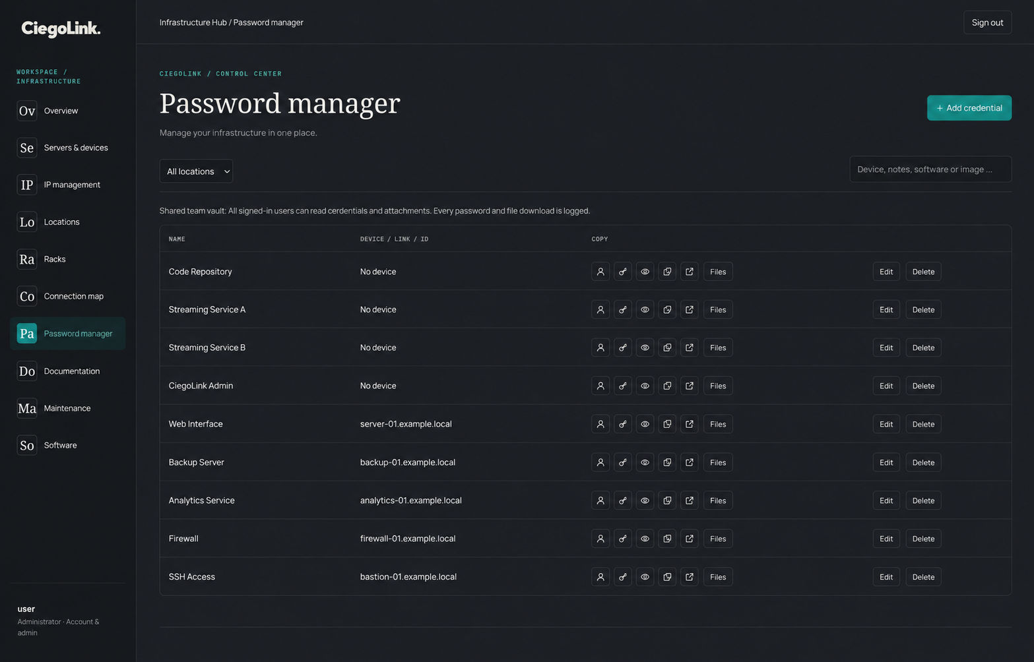Screen dimensions: 1034x662
Task: Reveal password for Firewall entry
Action: tap(645, 539)
